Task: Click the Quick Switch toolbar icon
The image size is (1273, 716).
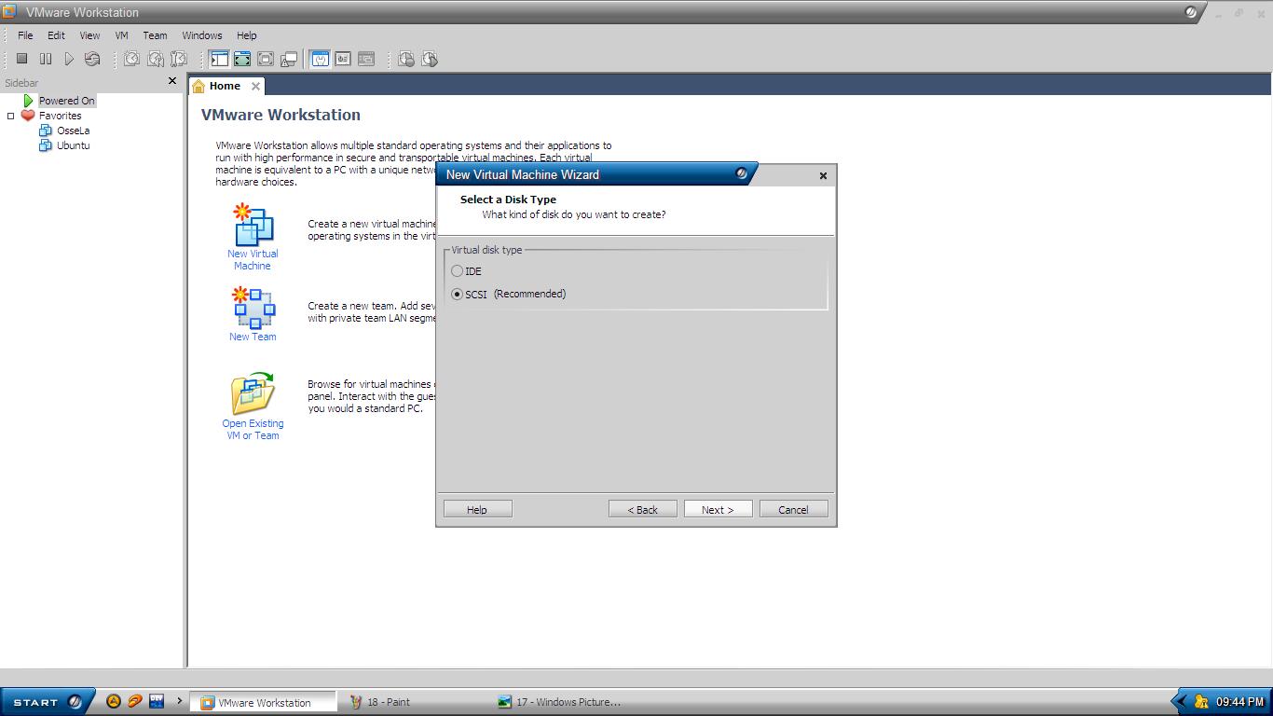Action: (x=242, y=59)
